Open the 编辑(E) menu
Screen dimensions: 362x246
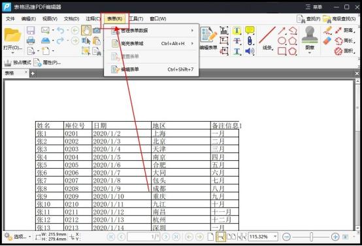click(x=29, y=19)
